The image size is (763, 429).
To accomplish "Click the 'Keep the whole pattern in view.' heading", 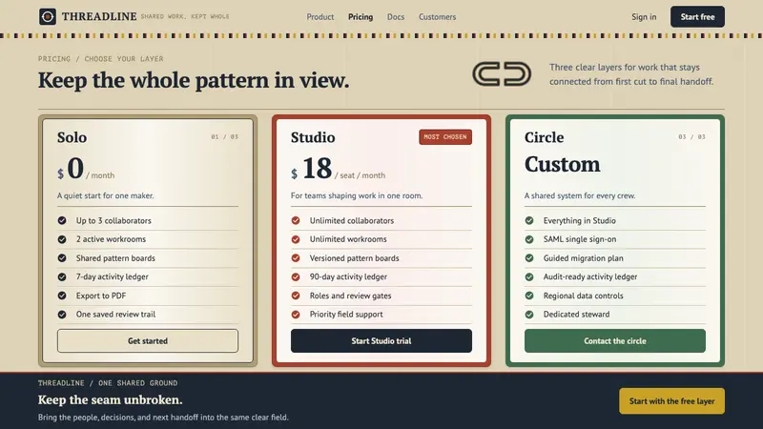I will click(194, 80).
